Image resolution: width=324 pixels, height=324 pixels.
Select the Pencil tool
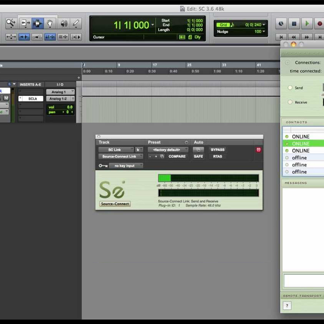pos(76,23)
